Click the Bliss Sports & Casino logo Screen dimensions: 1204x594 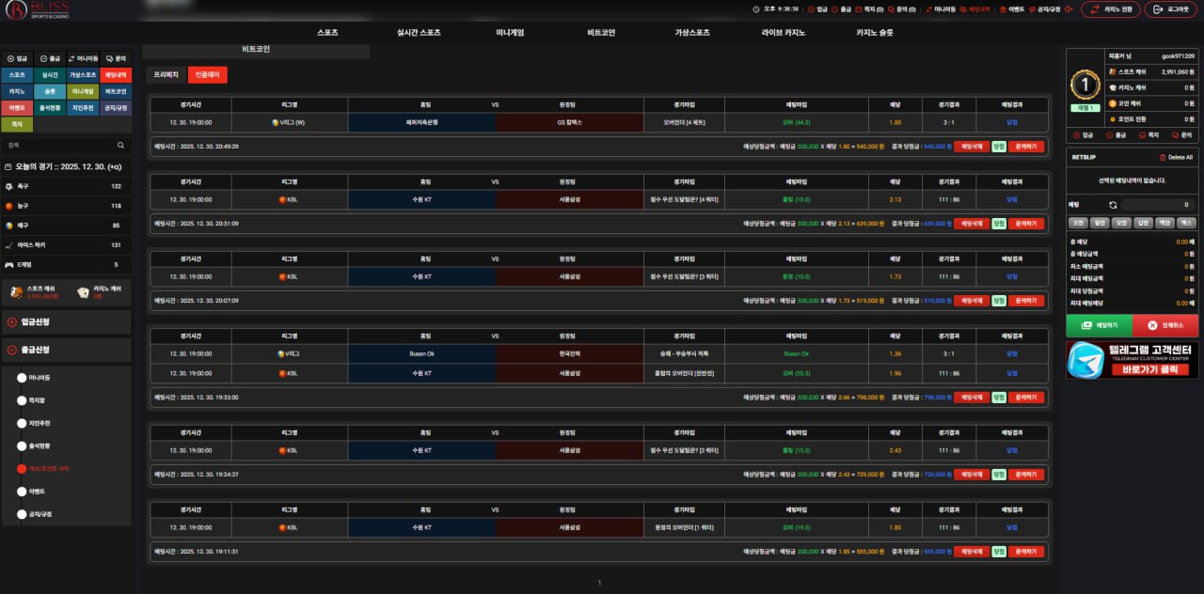(34, 10)
